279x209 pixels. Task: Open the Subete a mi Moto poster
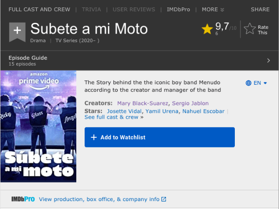point(38,126)
